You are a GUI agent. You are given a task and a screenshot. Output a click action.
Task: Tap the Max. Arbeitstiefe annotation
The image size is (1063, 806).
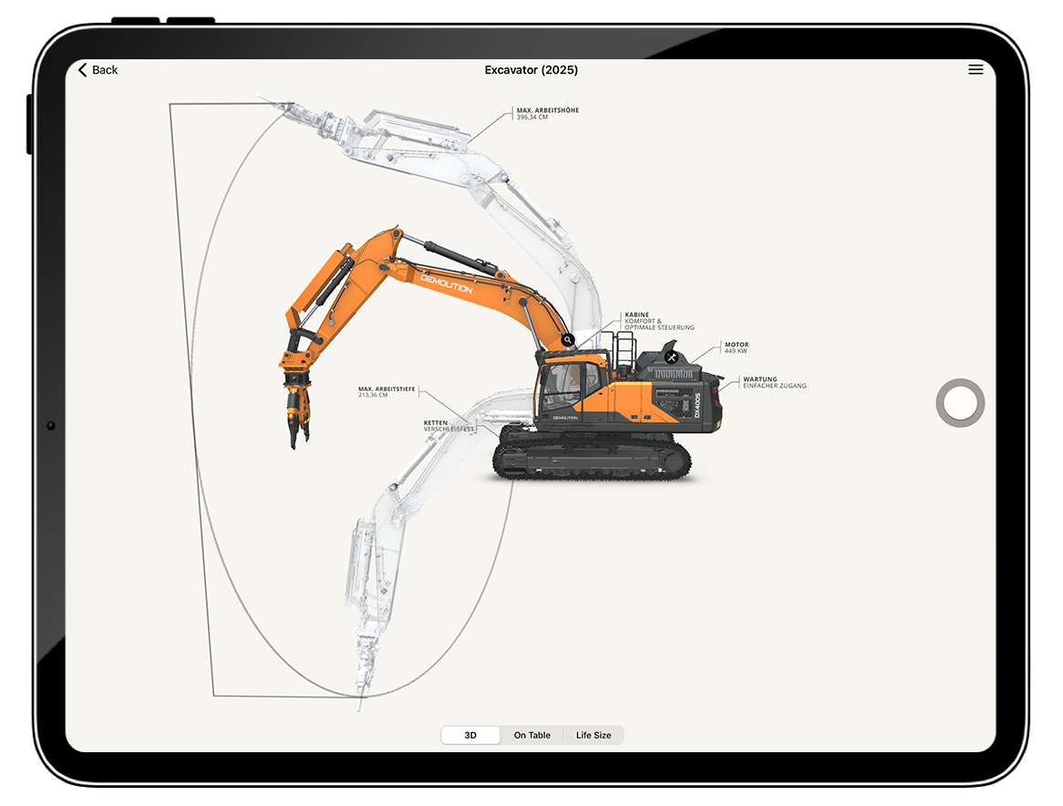click(x=387, y=392)
